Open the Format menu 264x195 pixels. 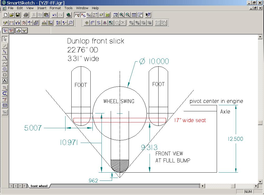coord(55,8)
